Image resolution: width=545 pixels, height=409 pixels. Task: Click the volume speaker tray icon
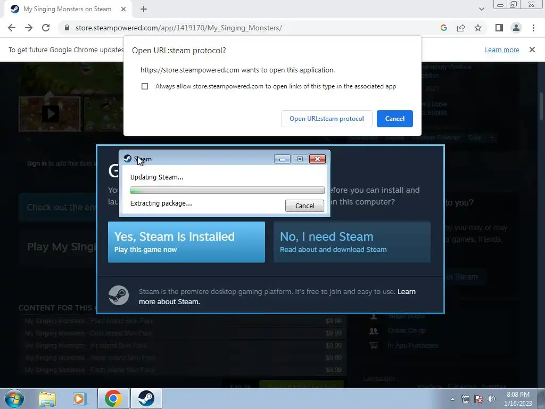(491, 399)
